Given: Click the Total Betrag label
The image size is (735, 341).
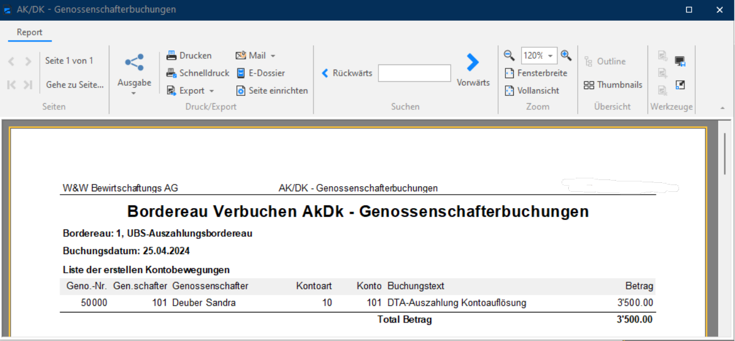Looking at the screenshot, I should coord(405,320).
